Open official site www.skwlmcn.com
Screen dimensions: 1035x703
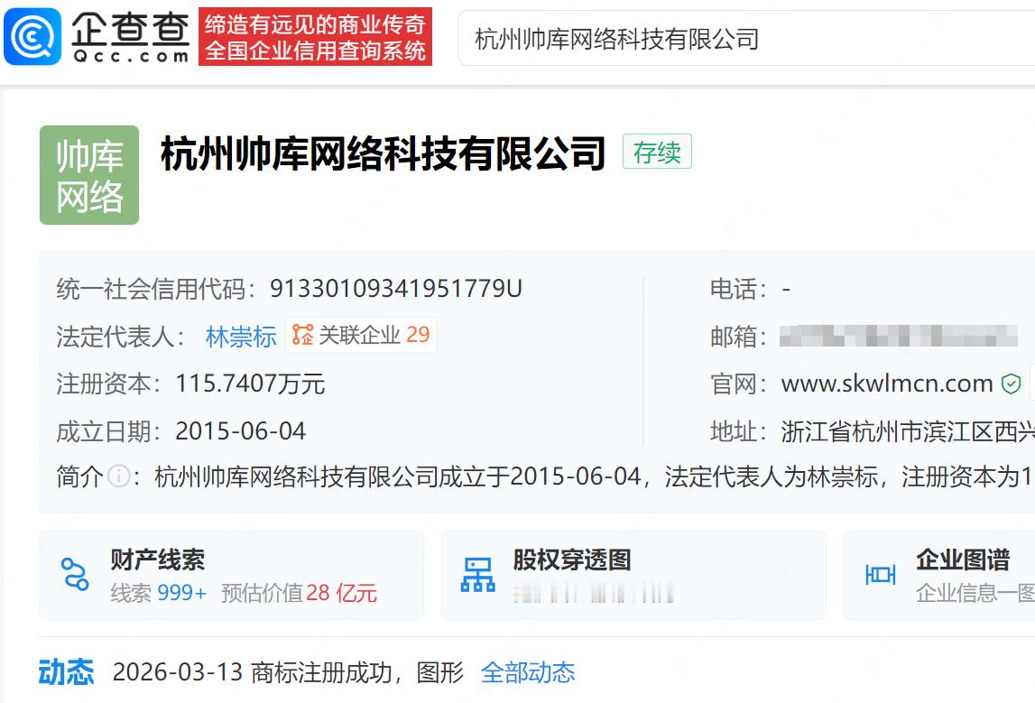886,383
